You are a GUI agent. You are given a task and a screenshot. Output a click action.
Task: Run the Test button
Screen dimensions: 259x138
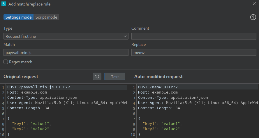coord(115,77)
